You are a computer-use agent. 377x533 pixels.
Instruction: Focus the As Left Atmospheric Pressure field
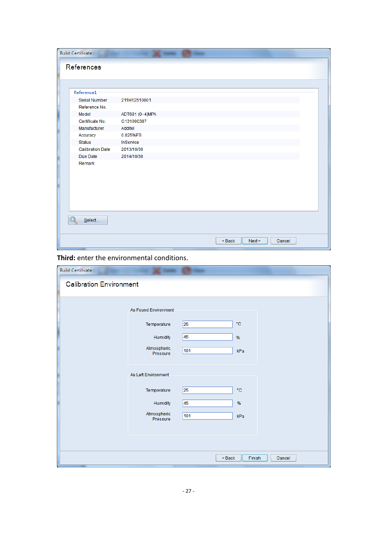point(207,416)
